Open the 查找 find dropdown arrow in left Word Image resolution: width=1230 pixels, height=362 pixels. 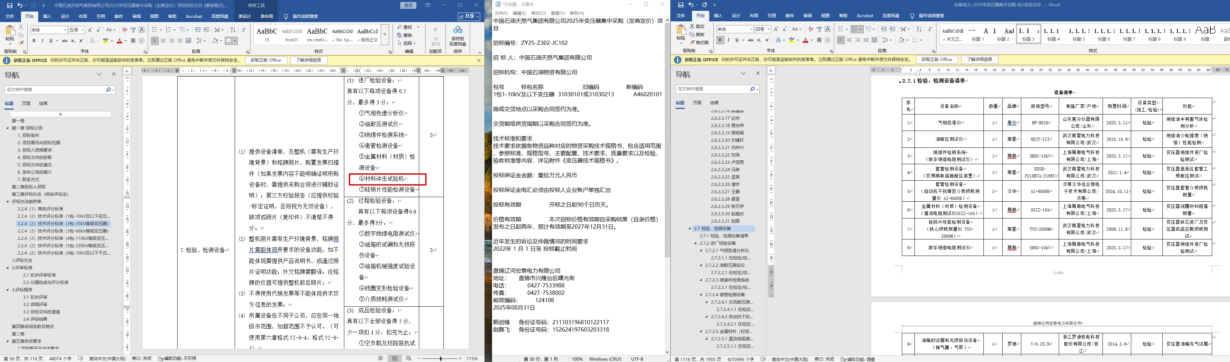pyautogui.click(x=418, y=27)
